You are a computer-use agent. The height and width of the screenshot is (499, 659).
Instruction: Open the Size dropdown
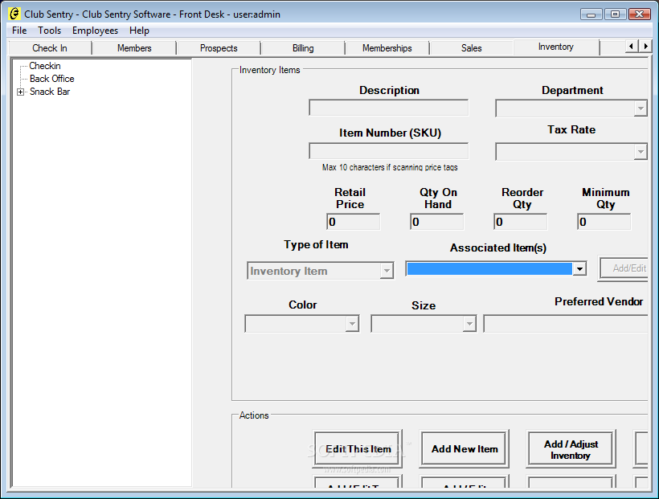[469, 324]
